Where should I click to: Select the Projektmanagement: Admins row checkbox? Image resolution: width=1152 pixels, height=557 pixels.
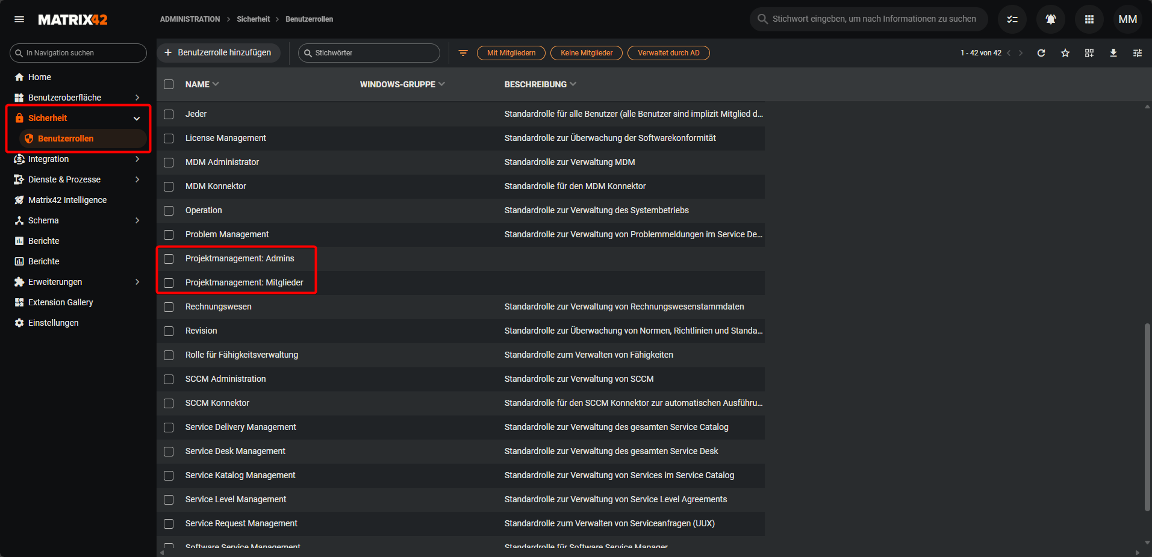169,259
